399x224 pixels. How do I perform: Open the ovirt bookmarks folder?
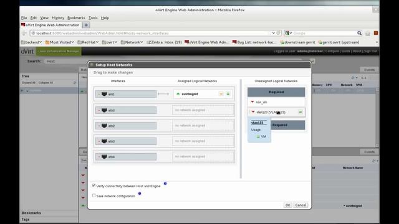coord(110,42)
